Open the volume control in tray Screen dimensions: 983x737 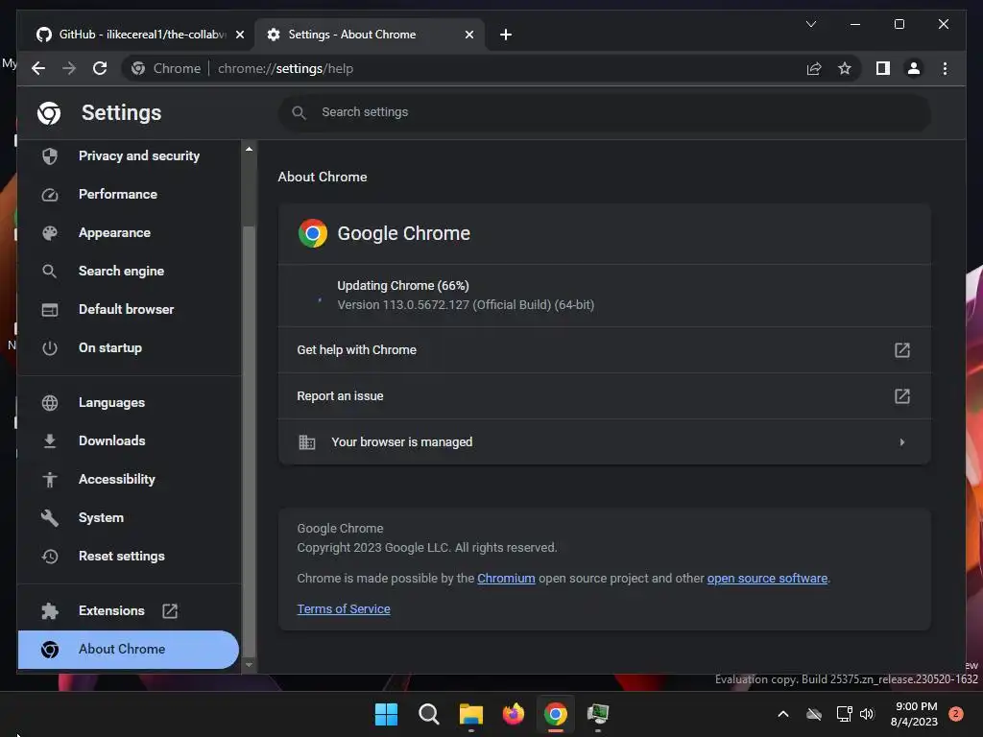(x=867, y=714)
